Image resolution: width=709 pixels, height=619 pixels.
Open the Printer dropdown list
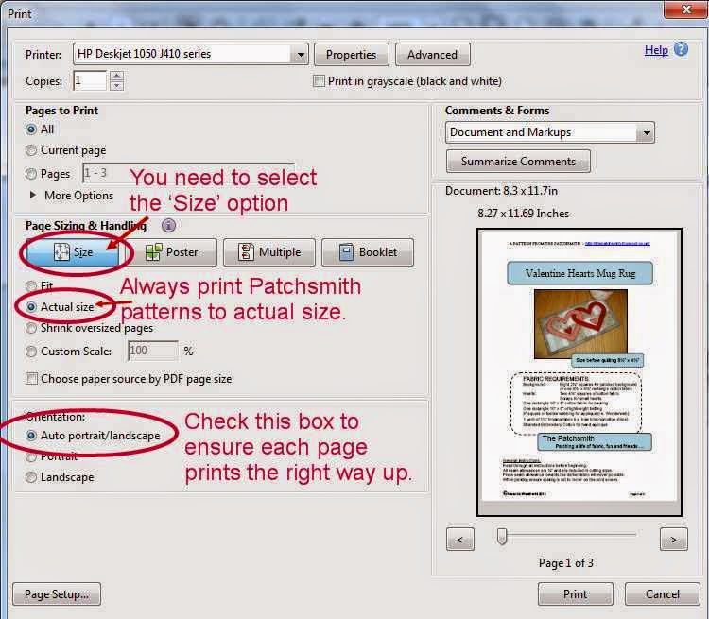tap(301, 55)
